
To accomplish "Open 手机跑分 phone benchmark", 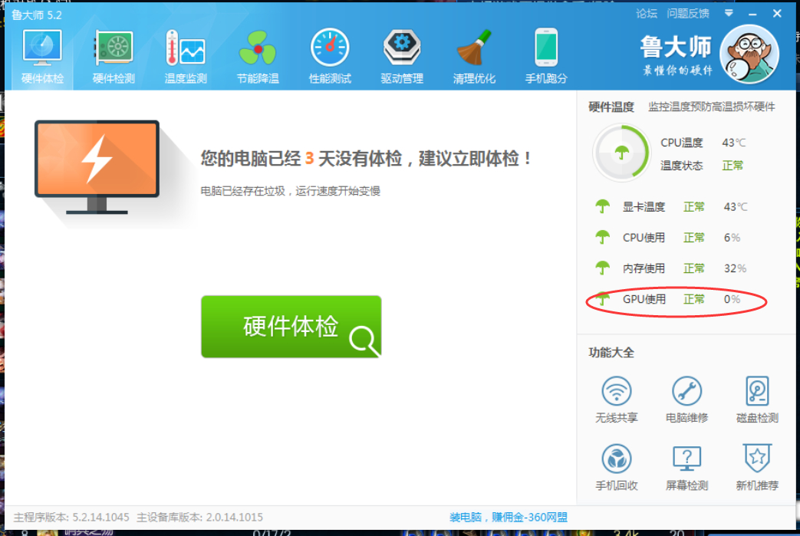I will coord(546,57).
